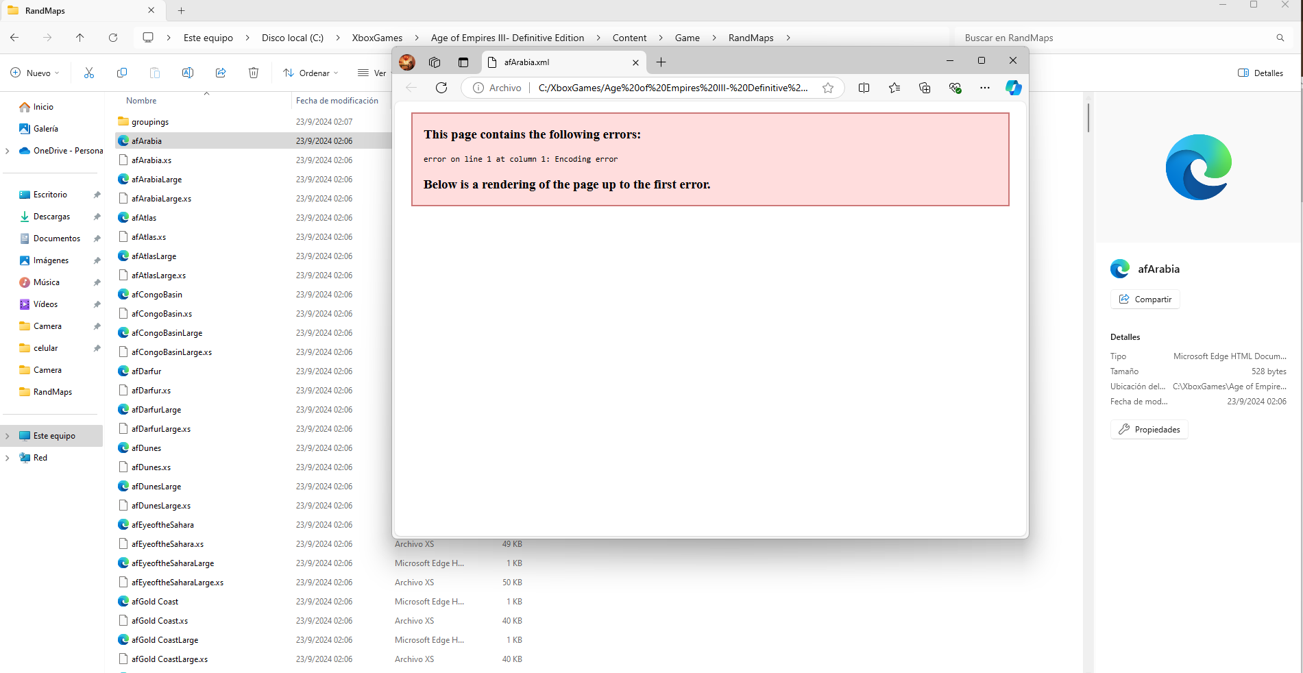Select the groupings folder
This screenshot has width=1303, height=673.
(150, 122)
